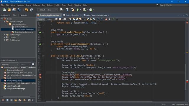Screen dimensions: 189x106
Task: Open the Navigate menu
Action: (x=20, y=5)
